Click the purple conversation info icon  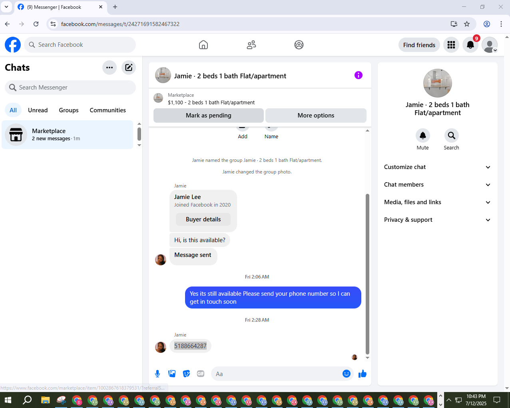[359, 75]
